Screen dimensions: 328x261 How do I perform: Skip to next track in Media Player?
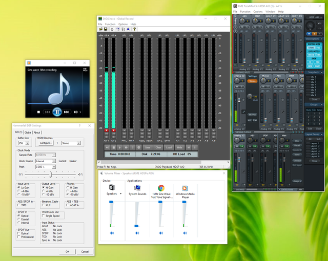click(x=67, y=112)
